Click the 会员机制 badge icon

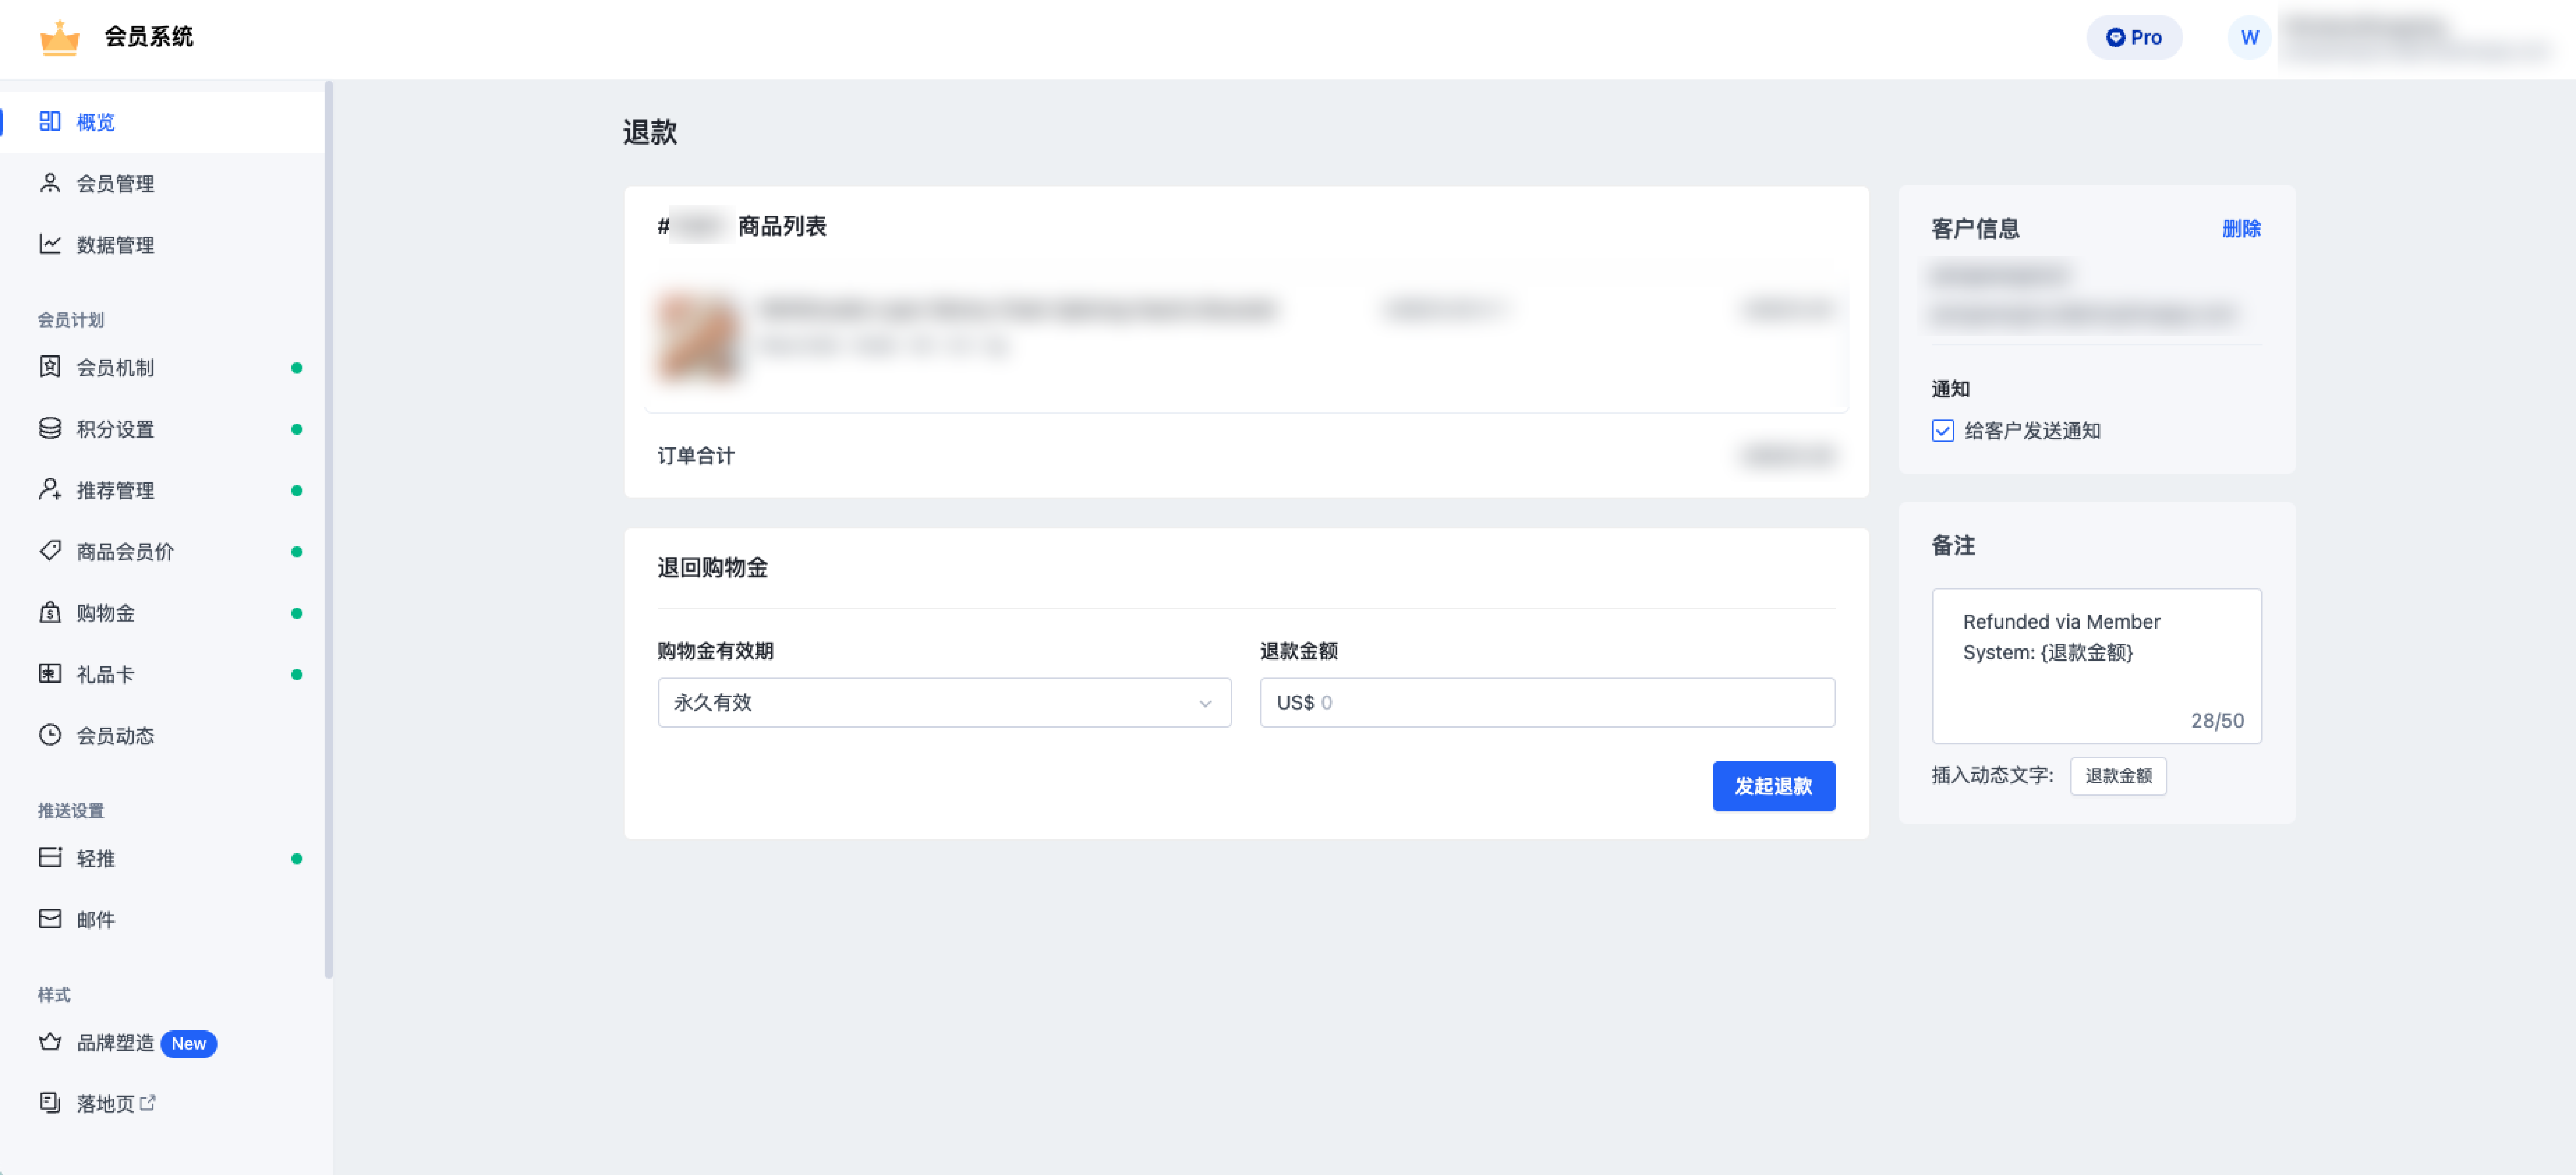(x=50, y=367)
